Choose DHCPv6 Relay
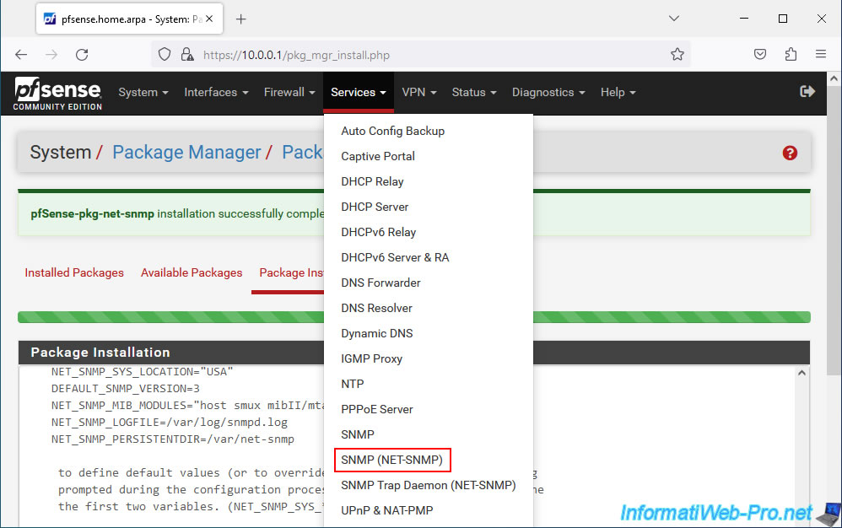Image resolution: width=842 pixels, height=528 pixels. (378, 232)
